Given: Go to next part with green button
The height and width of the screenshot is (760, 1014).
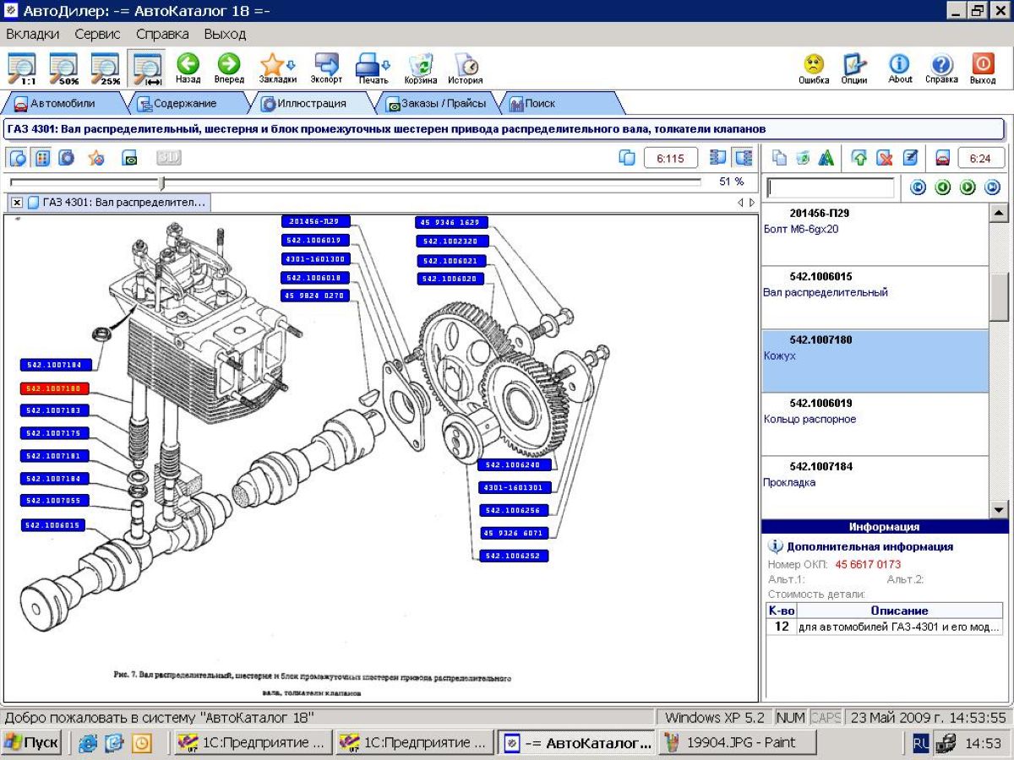Looking at the screenshot, I should pyautogui.click(x=968, y=187).
